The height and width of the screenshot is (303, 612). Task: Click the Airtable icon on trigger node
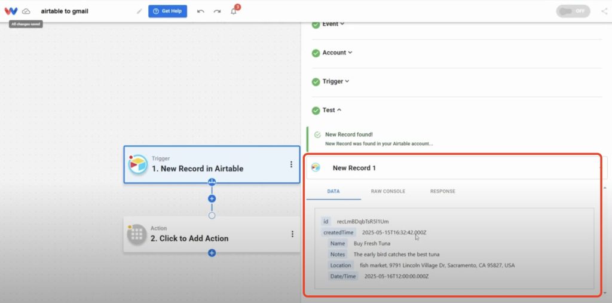(138, 164)
